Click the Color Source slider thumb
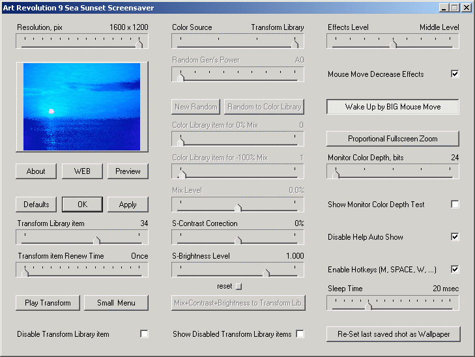 click(295, 43)
